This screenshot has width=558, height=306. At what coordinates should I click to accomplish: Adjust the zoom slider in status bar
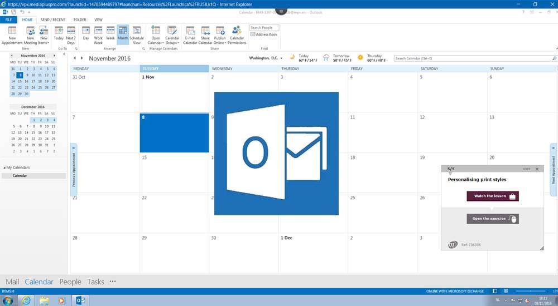[530, 291]
